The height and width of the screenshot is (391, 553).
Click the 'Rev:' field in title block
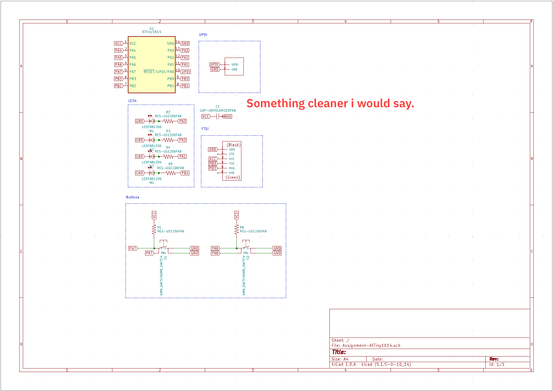[x=494, y=359]
